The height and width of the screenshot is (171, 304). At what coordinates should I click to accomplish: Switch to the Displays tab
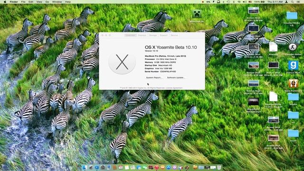tap(142, 35)
